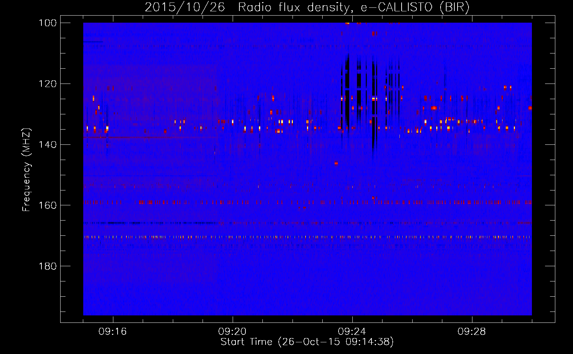The height and width of the screenshot is (354, 573).
Task: Click the plot title "2015/10/26 Radio flux density, e-CALLISTO (BIR)"
Action: (x=307, y=7)
